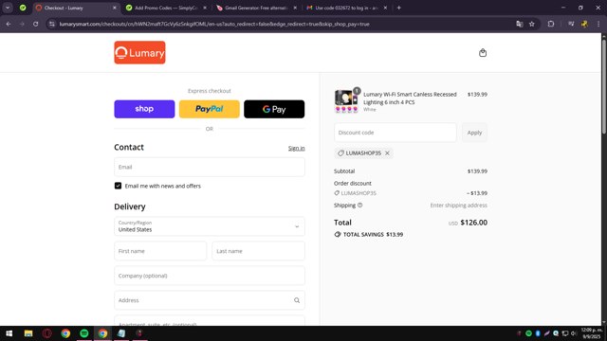The image size is (607, 341).
Task: Click the translate page icon
Action: (520, 24)
